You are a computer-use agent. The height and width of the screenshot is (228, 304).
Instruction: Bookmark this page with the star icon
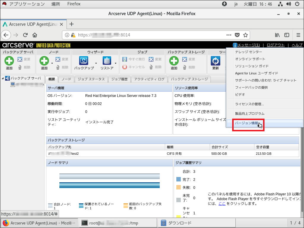tap(246, 35)
